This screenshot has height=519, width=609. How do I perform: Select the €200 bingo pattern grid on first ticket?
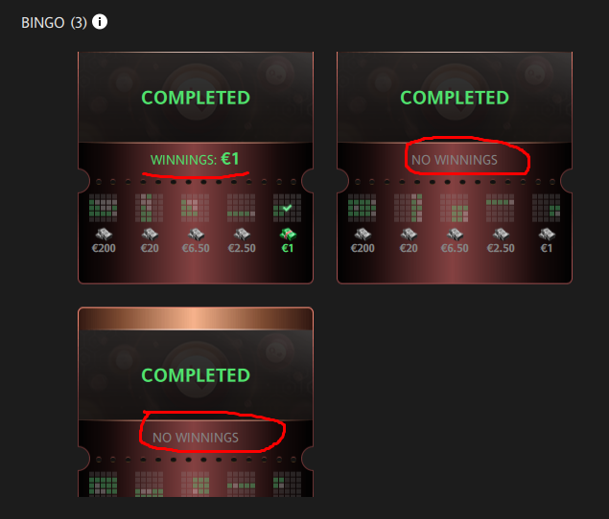click(x=103, y=208)
